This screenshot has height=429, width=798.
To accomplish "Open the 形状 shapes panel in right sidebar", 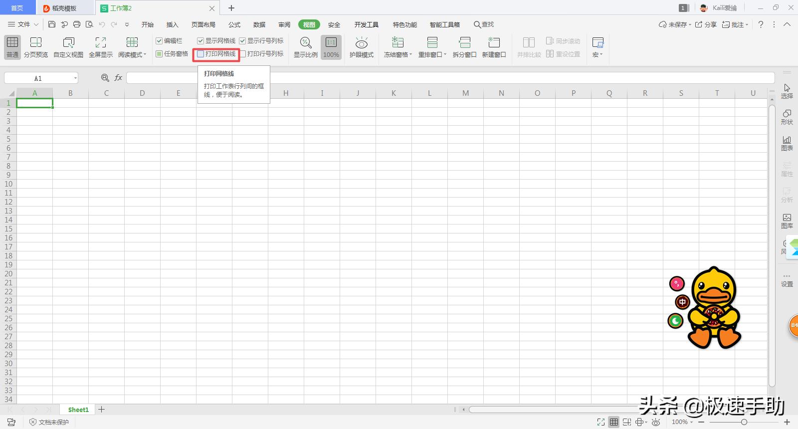I will point(787,117).
